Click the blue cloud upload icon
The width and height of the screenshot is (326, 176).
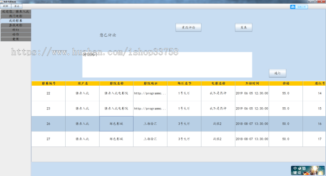[x=293, y=7]
